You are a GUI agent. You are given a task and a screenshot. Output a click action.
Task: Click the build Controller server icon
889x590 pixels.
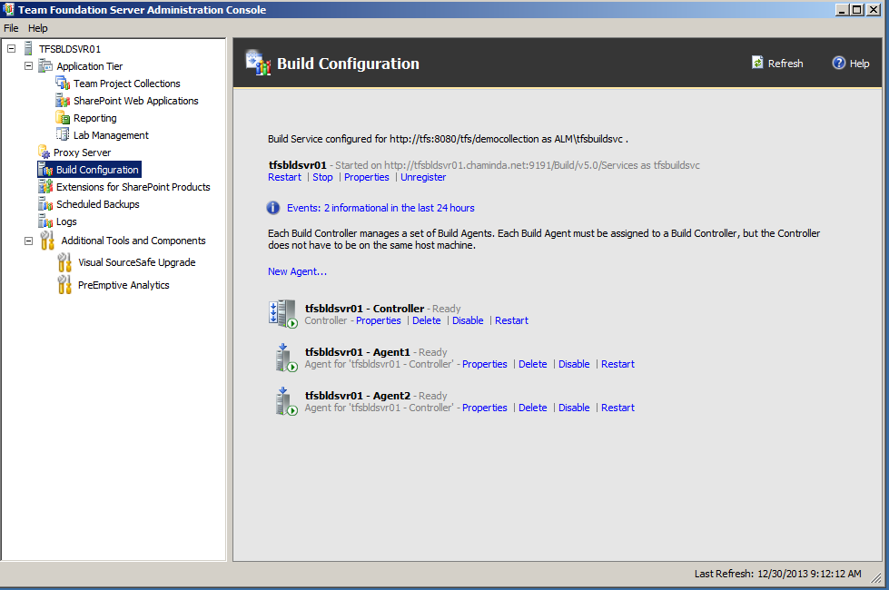click(x=283, y=313)
